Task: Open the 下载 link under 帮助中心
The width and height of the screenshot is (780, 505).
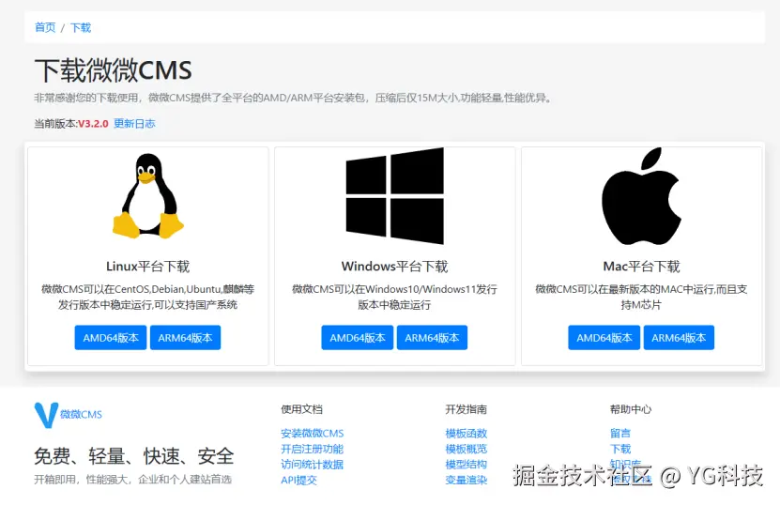Action: [620, 449]
